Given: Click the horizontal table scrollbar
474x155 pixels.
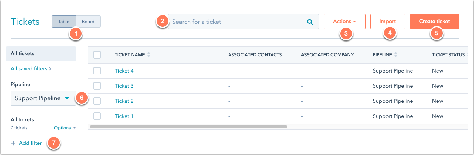Looking at the screenshot, I should coord(188,127).
